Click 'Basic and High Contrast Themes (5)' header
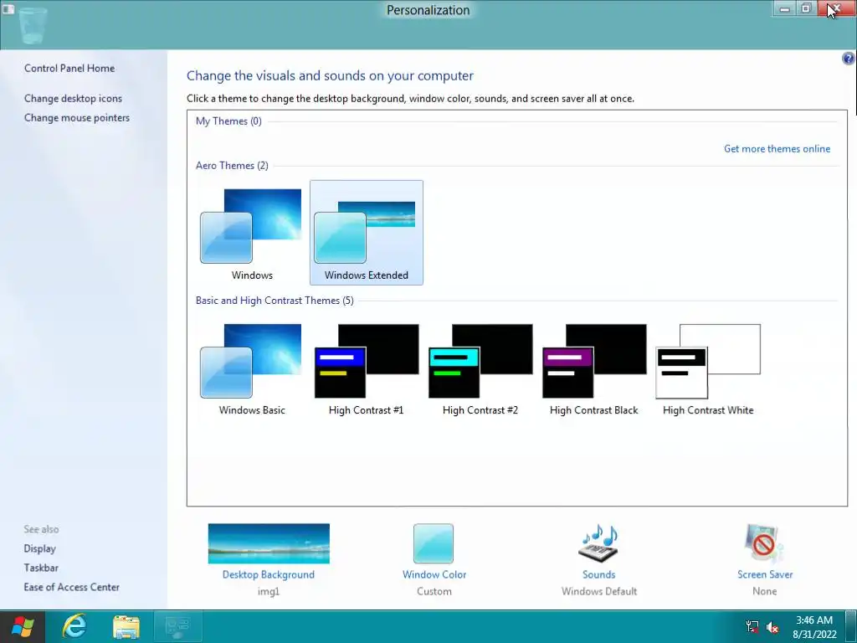857x643 pixels. pos(275,301)
